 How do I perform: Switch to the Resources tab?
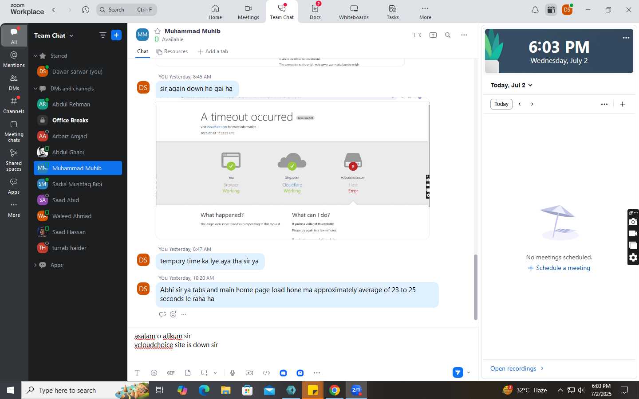[x=172, y=51]
